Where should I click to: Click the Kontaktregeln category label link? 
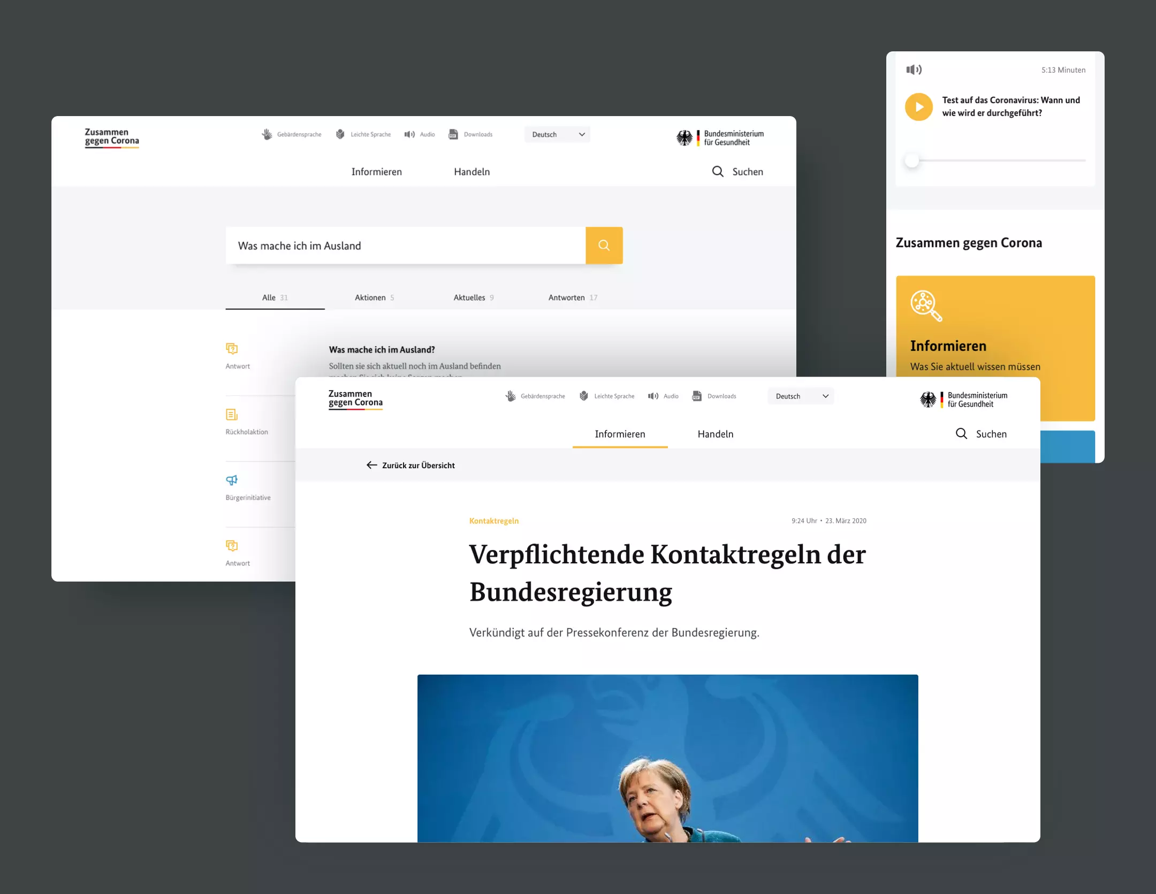click(495, 521)
